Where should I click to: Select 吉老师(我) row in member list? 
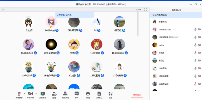(x=176, y=22)
